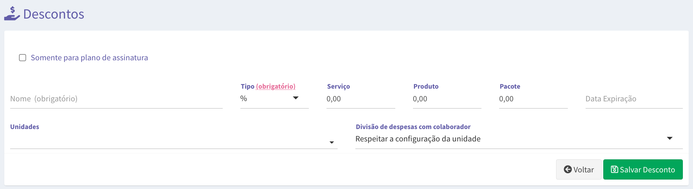Click the Data Expiração field
The image size is (693, 189).
click(634, 99)
